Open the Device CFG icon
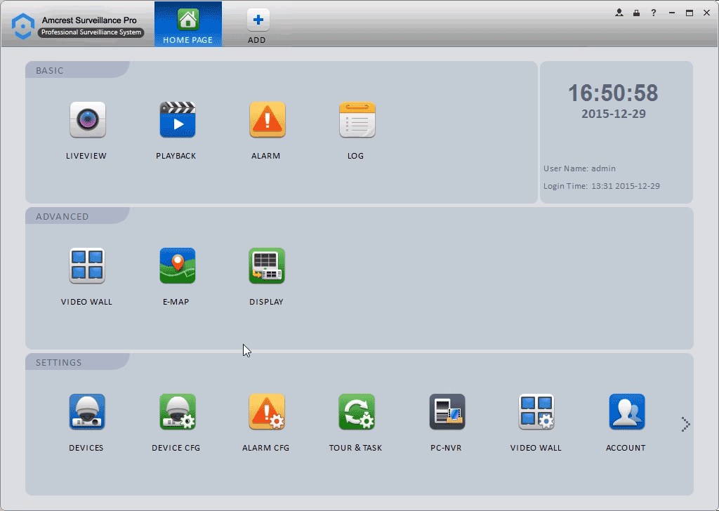The height and width of the screenshot is (511, 719). (178, 411)
